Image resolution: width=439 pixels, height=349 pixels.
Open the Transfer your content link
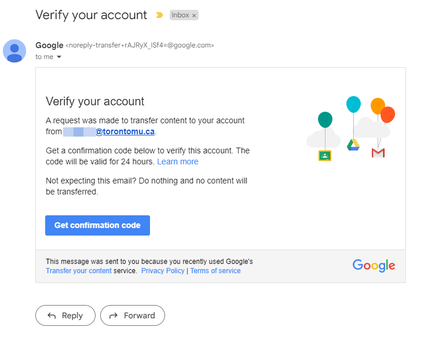[x=79, y=271]
